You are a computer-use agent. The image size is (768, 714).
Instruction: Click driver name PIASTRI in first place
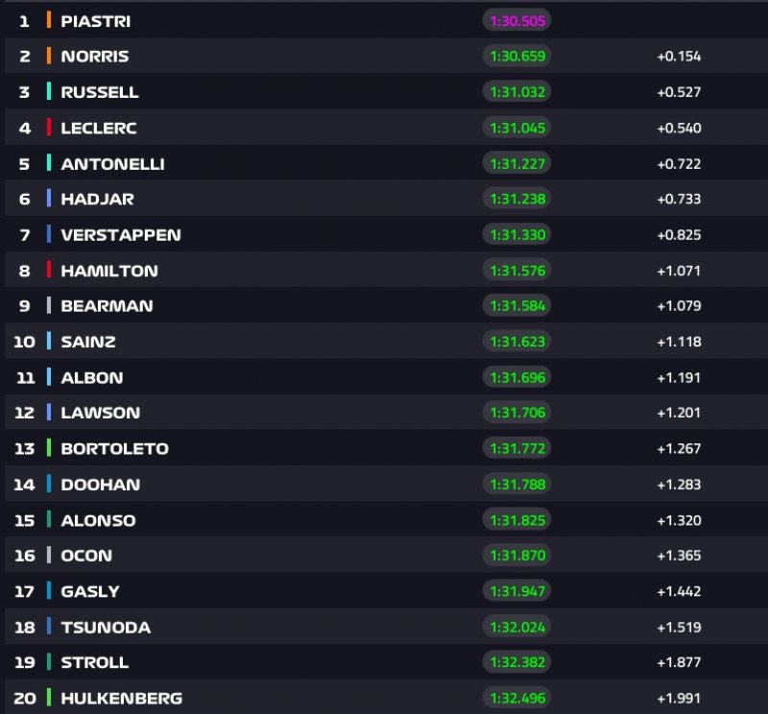pyautogui.click(x=95, y=21)
